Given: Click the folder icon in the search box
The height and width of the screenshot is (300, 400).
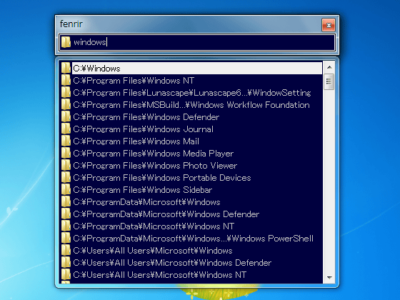Looking at the screenshot, I should pyautogui.click(x=66, y=42).
